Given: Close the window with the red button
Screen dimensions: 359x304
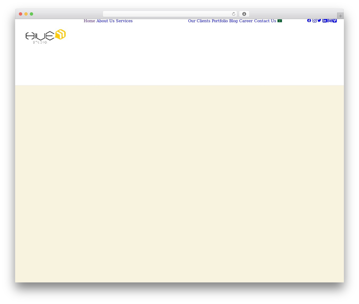Looking at the screenshot, I should [20, 14].
